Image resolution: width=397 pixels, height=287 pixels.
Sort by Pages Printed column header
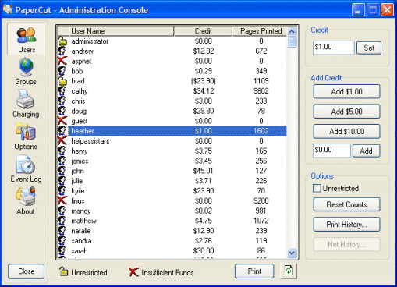[x=261, y=31]
